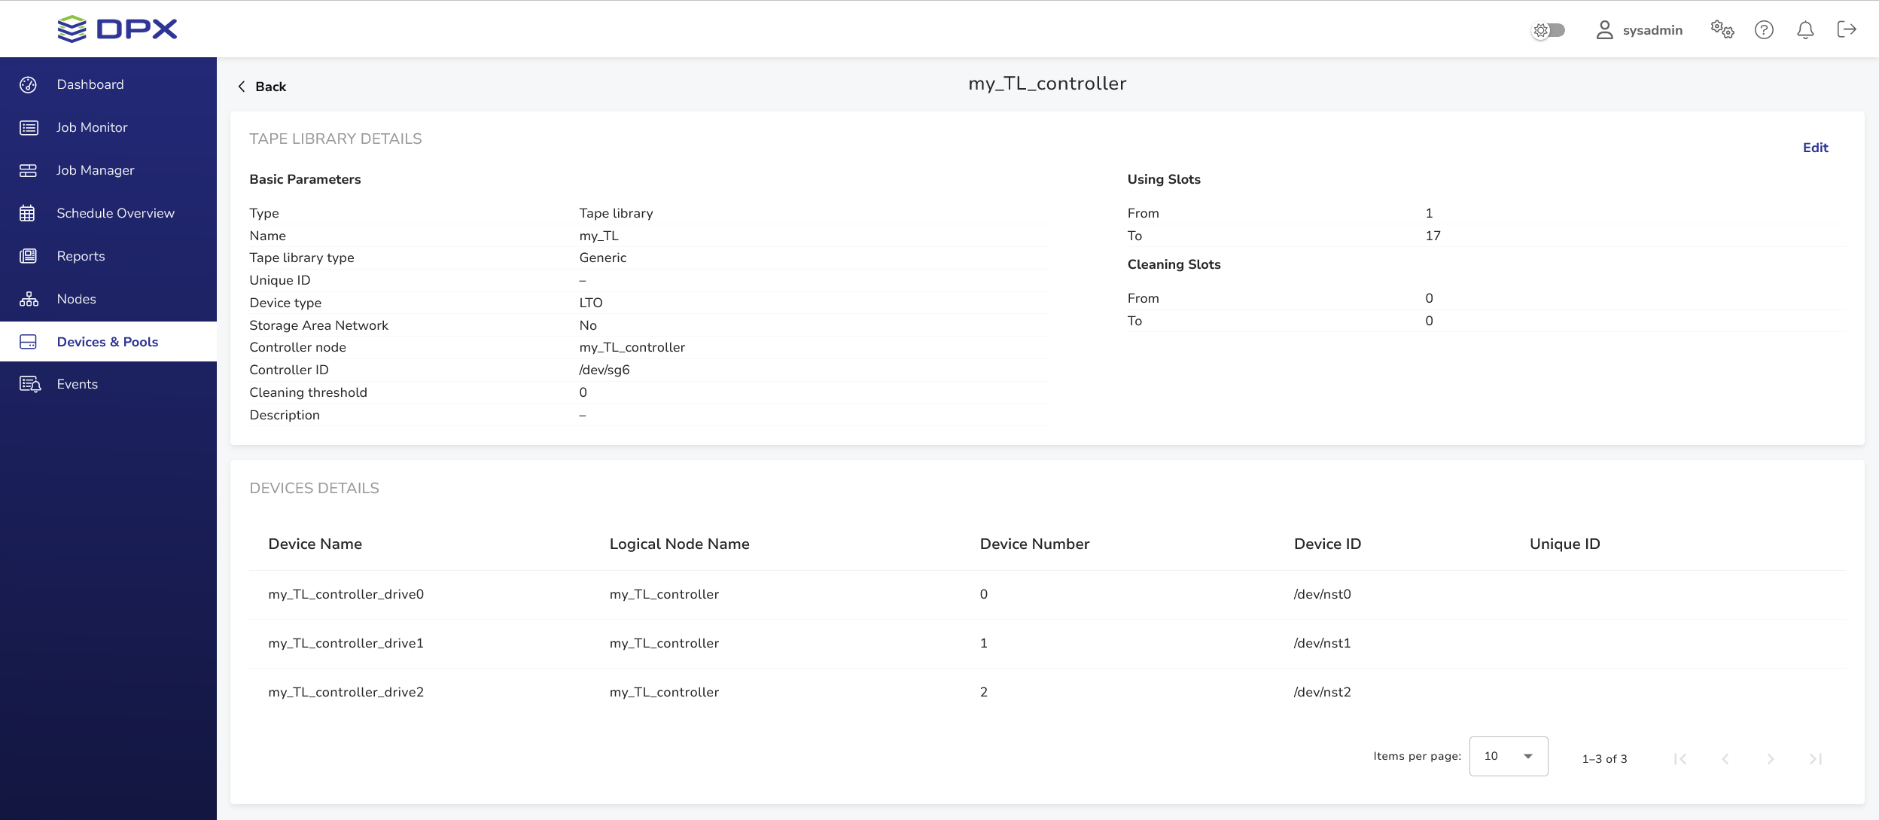Click the logout icon
The image size is (1879, 820).
pos(1847,30)
